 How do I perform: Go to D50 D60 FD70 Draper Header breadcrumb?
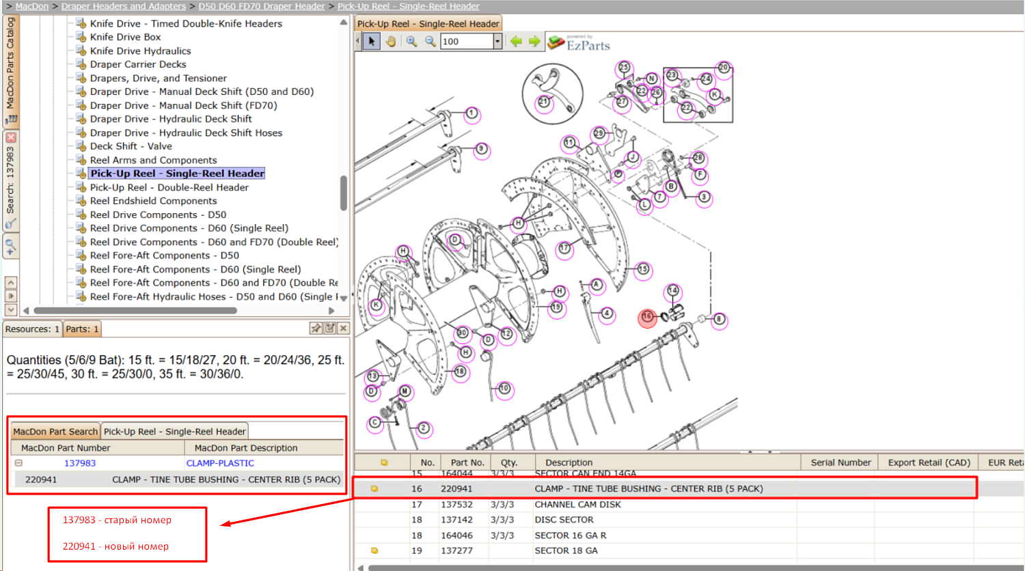click(262, 6)
